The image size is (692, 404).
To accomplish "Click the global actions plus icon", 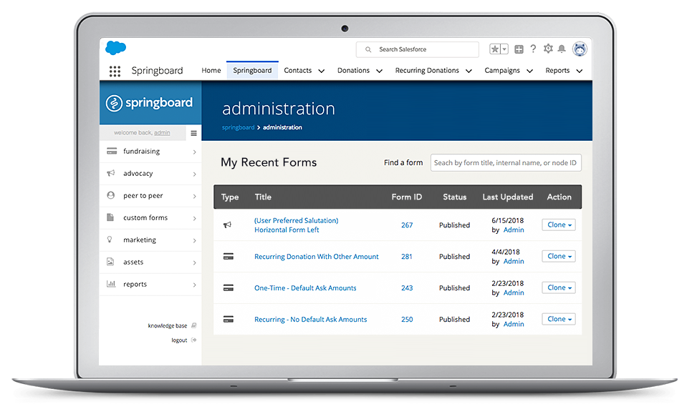I will pos(519,49).
